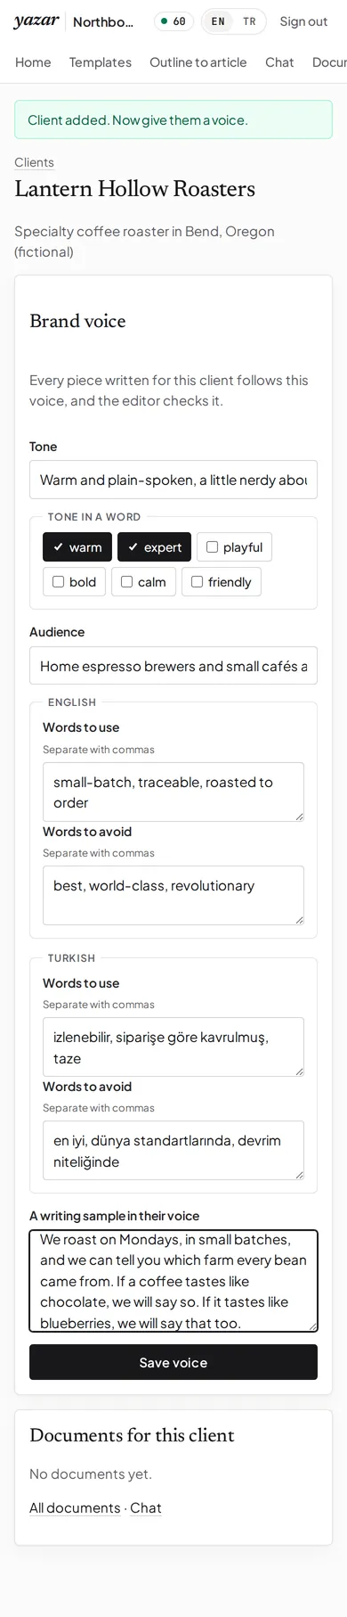The image size is (347, 1617).
Task: Follow the Clients breadcrumb link
Action: click(x=34, y=162)
